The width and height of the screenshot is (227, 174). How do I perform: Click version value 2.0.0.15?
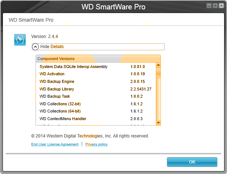[138, 81]
